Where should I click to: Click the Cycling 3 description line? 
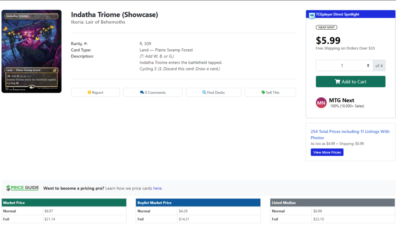pos(179,69)
